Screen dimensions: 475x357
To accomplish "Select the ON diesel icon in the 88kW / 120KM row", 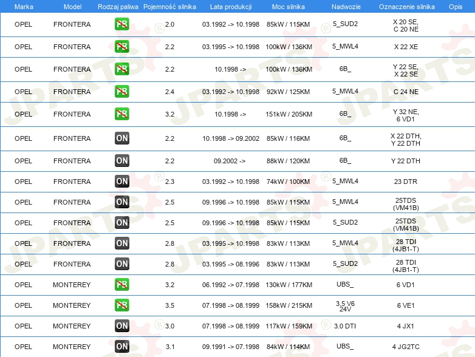I will (121, 161).
